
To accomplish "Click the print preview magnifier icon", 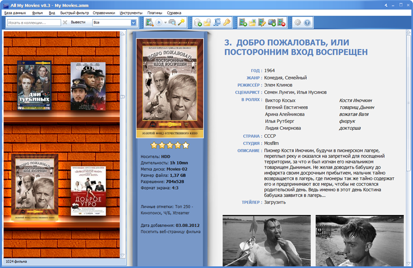I will 172,23.
